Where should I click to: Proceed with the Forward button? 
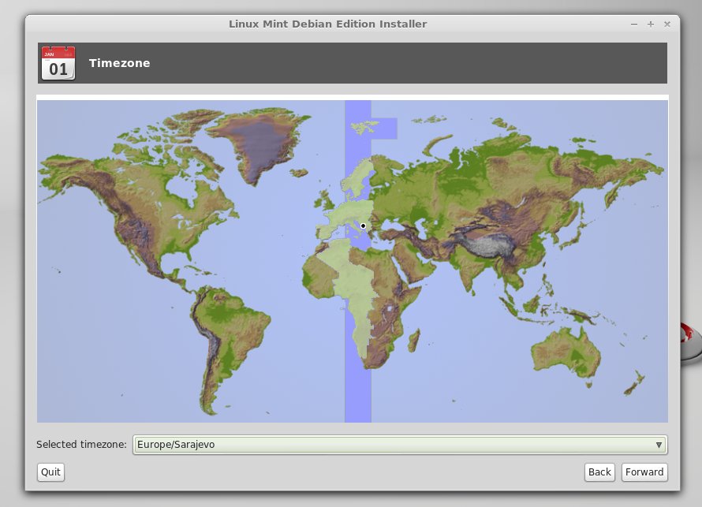click(644, 472)
